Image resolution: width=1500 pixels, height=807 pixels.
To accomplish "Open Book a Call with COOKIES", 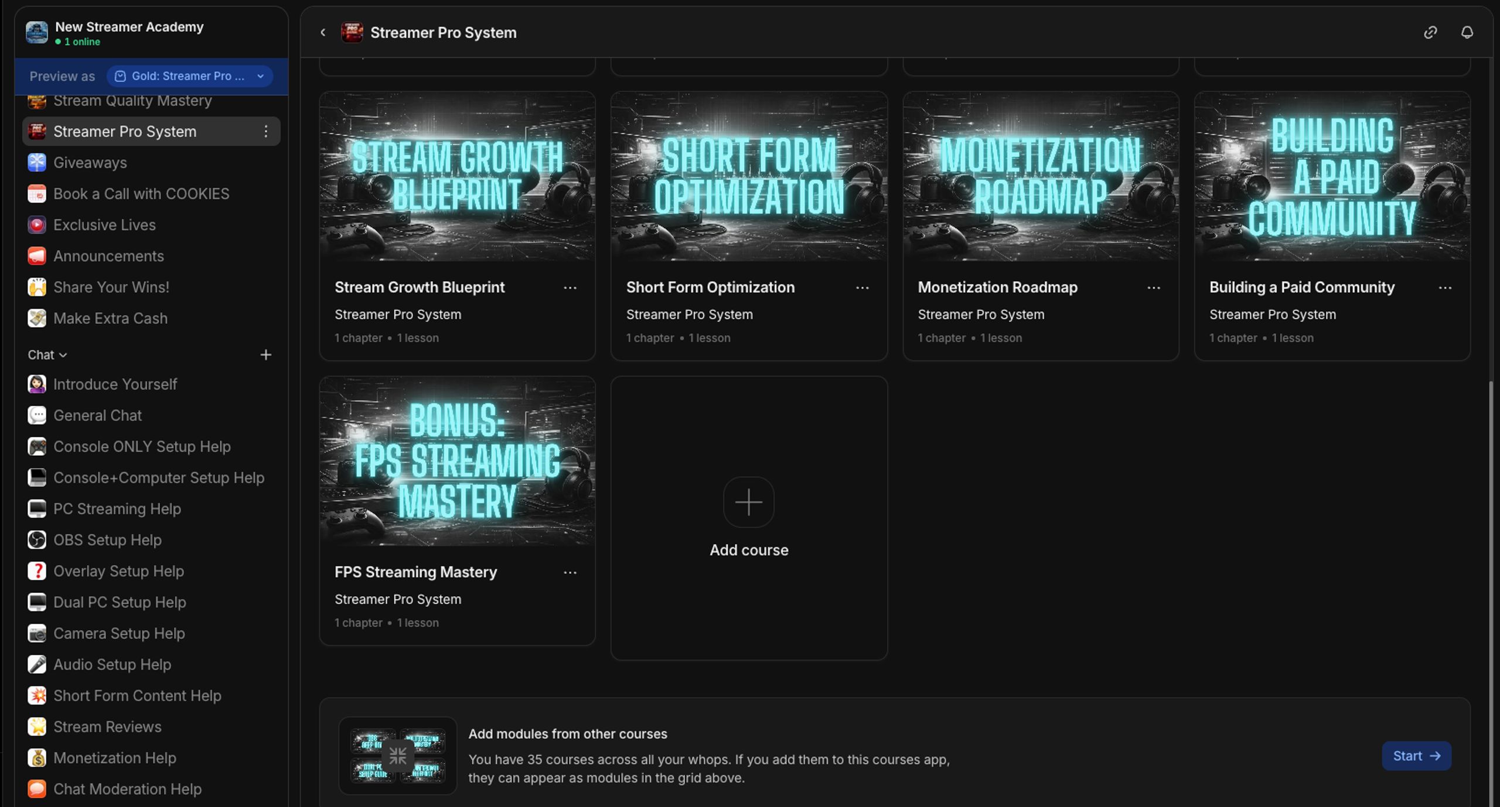I will point(151,194).
